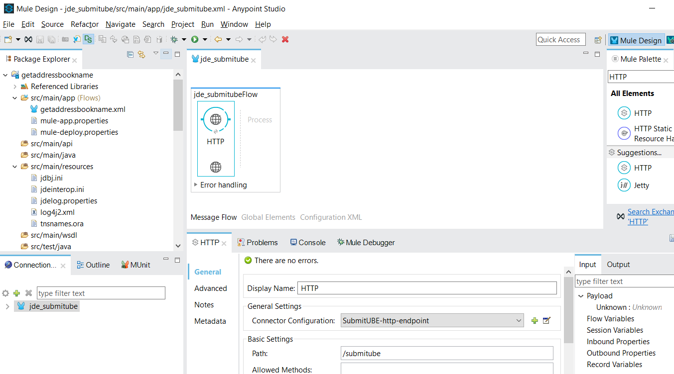Select log4j2.xml file
This screenshot has width=674, height=374.
tap(57, 212)
